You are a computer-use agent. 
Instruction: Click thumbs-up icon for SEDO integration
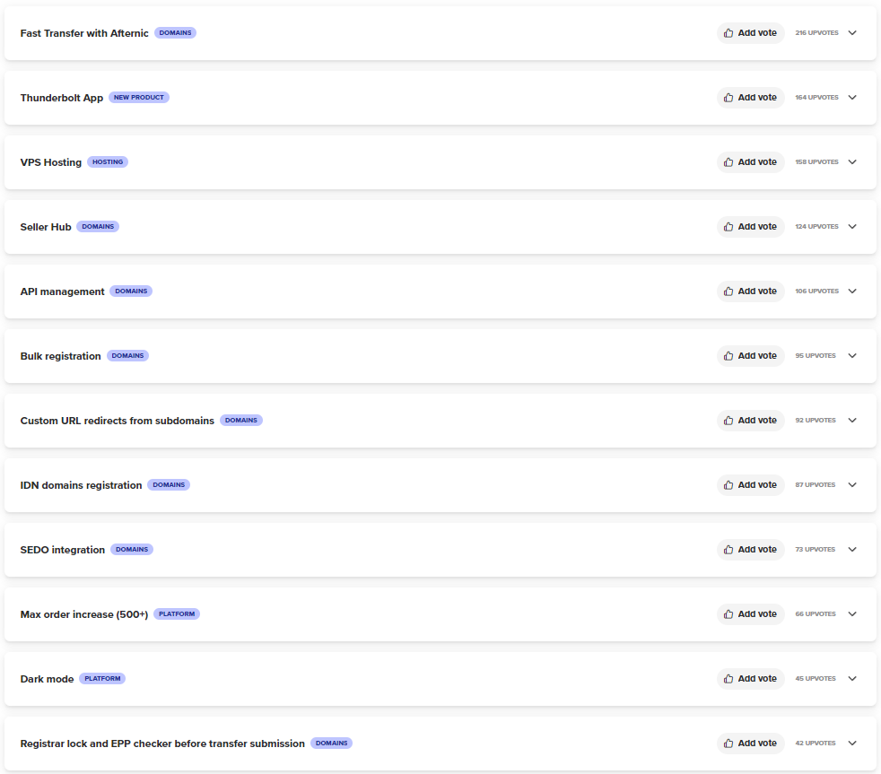[728, 549]
